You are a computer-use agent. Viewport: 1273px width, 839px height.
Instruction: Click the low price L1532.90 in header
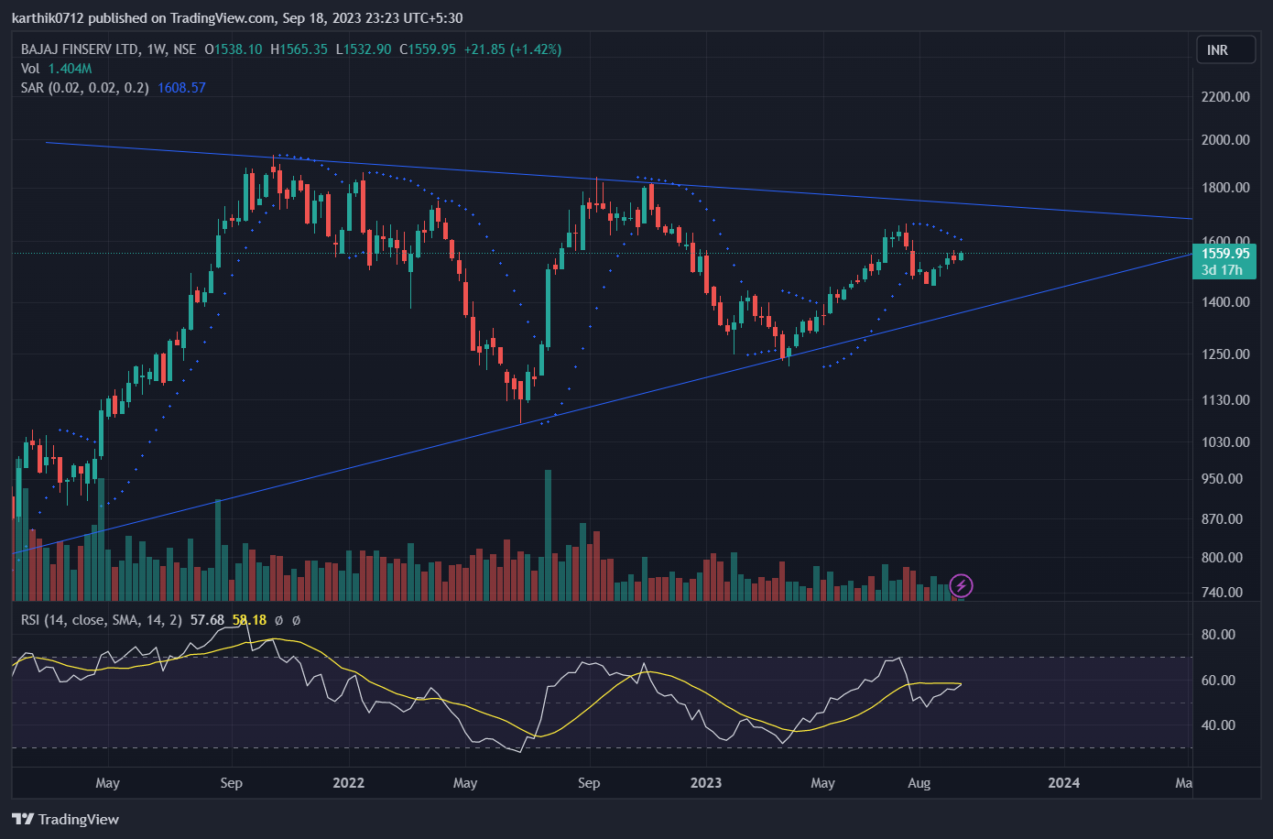coord(364,49)
